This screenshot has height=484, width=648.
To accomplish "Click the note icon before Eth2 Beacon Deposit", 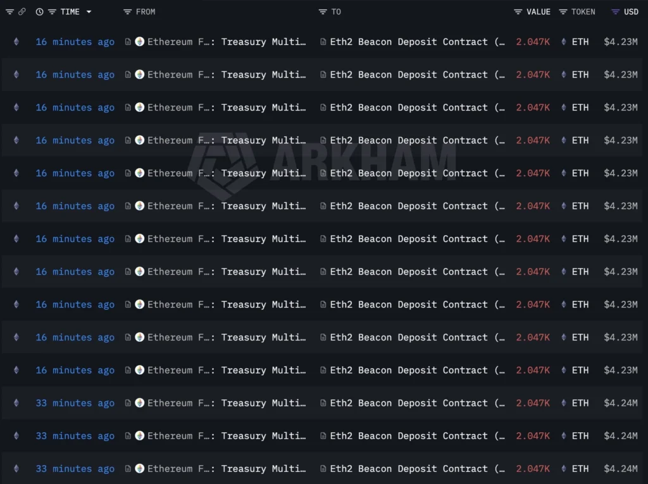I will point(323,42).
